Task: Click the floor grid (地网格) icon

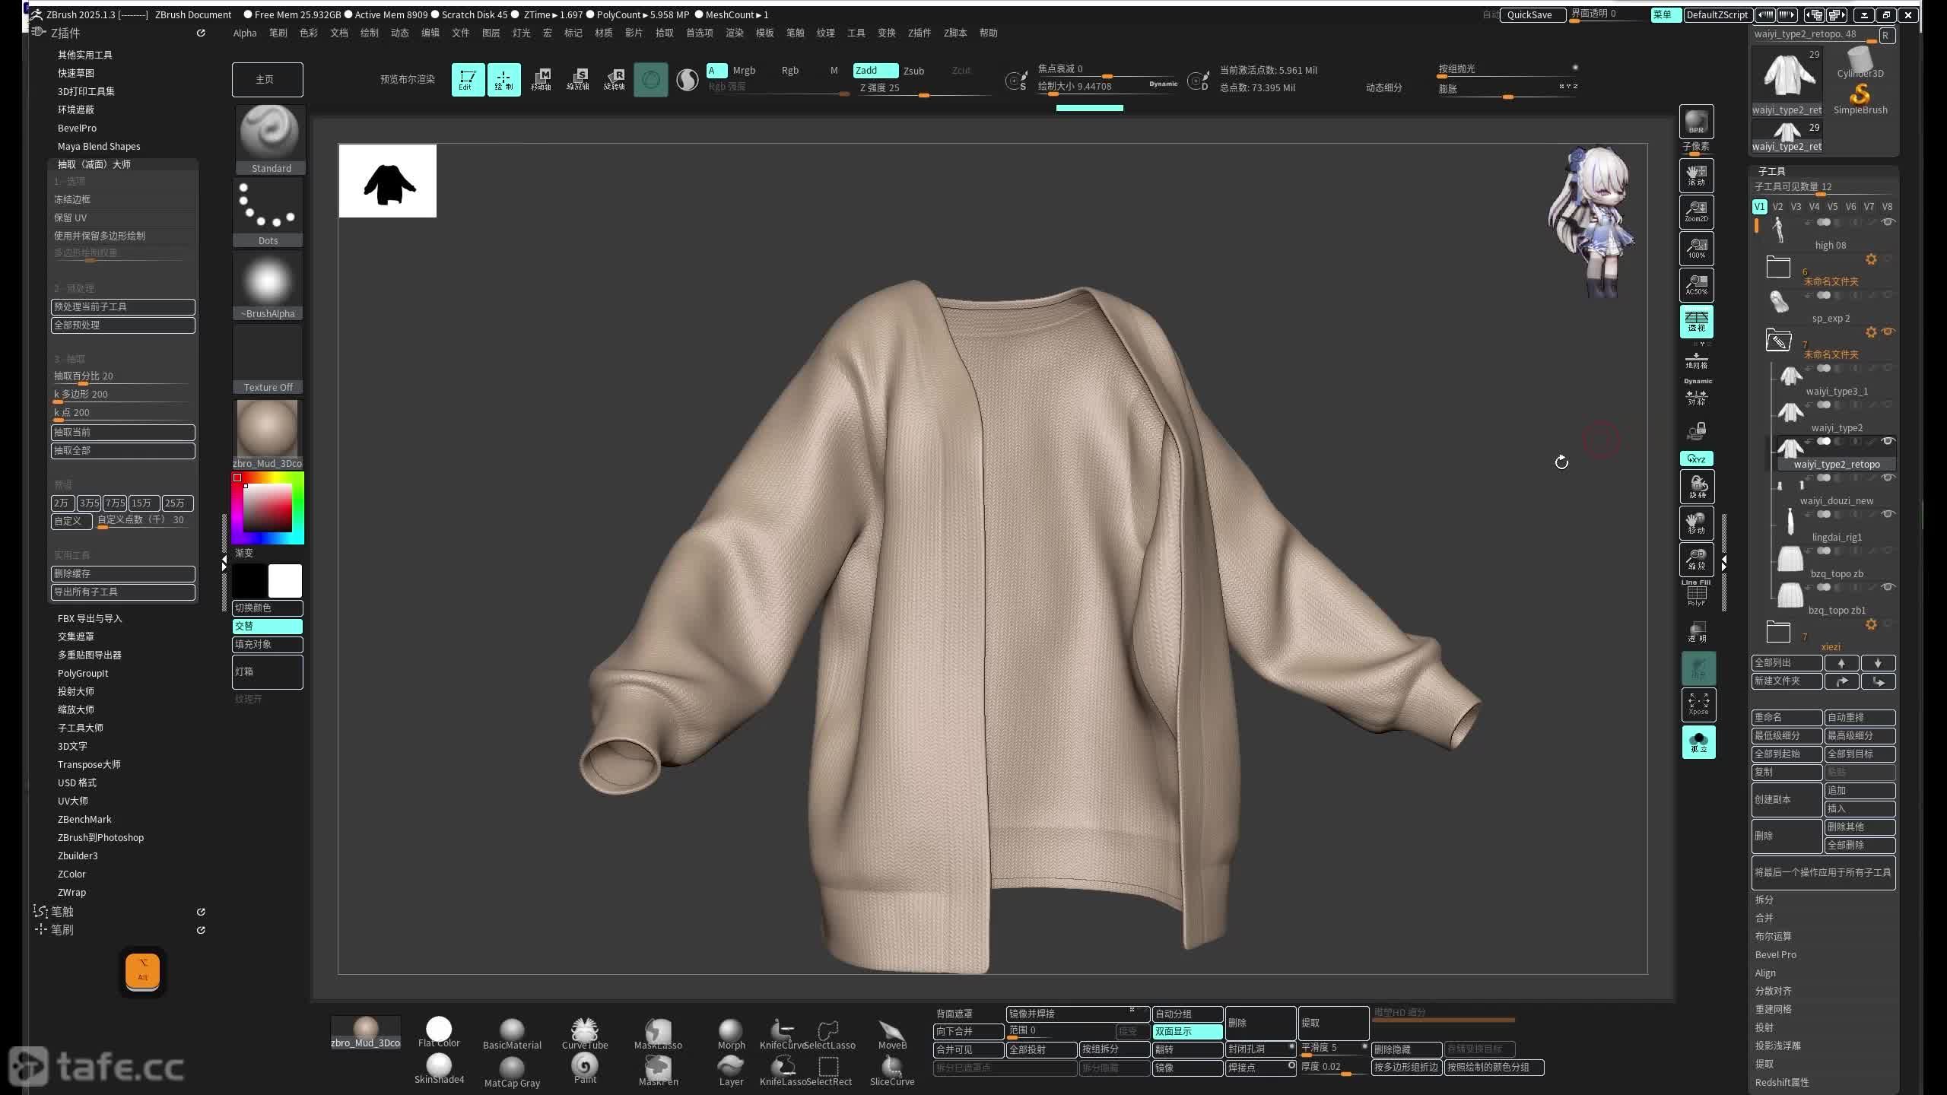Action: [1696, 360]
